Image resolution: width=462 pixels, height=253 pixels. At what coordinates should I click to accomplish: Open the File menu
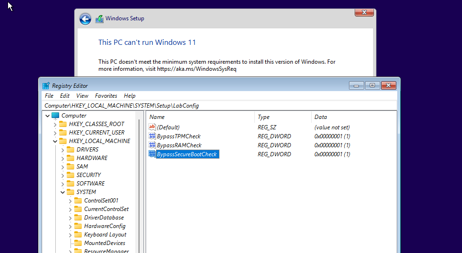[49, 96]
